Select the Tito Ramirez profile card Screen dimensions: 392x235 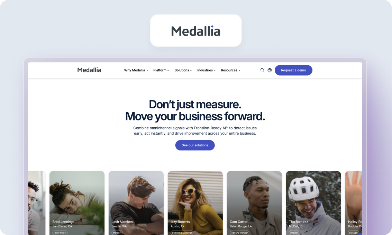click(313, 203)
